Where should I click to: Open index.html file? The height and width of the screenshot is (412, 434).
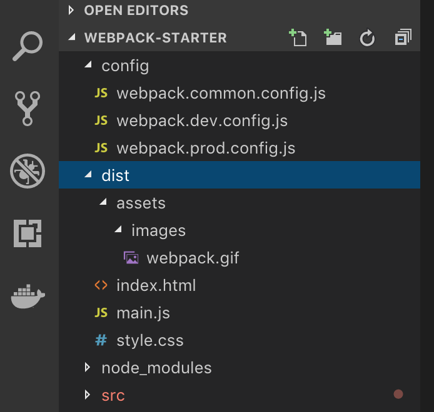click(156, 285)
